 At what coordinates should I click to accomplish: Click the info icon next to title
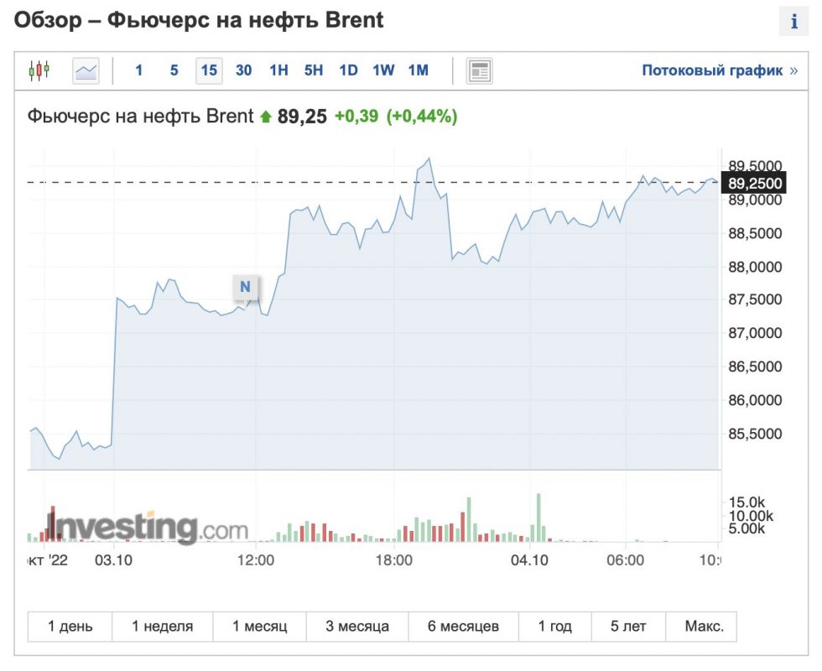click(793, 23)
